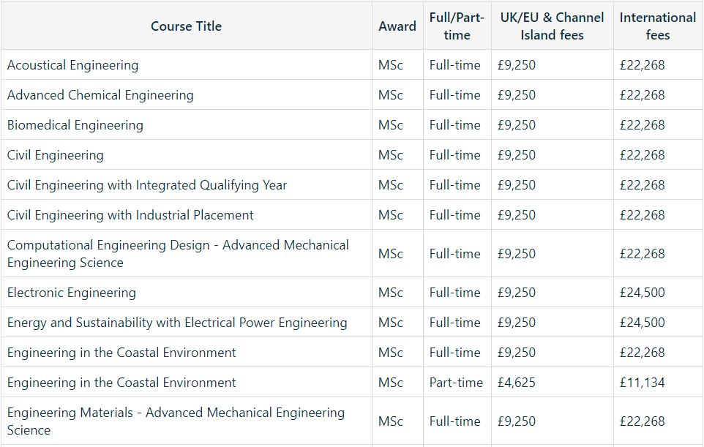The width and height of the screenshot is (704, 447).
Task: Click the MSc award cell for Biomedical Engineering
Action: 391,125
